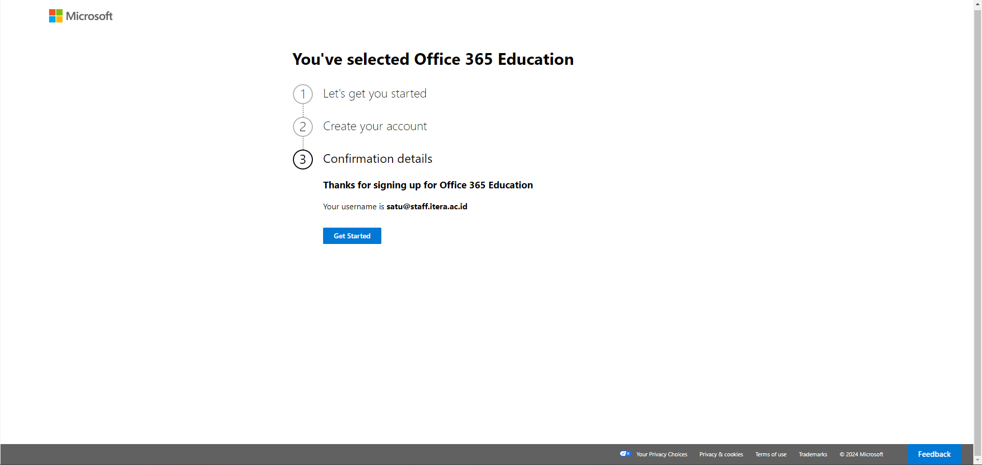Click the step 2 circle icon

(303, 127)
